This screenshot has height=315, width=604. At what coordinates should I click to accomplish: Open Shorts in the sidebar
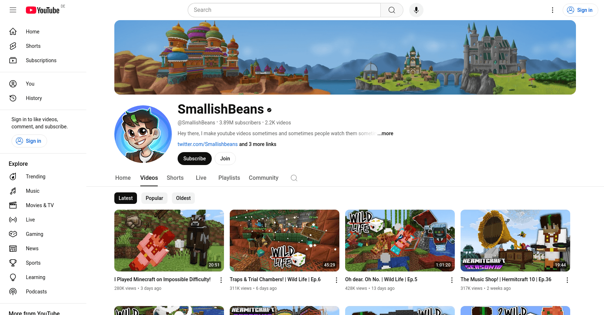coord(33,46)
